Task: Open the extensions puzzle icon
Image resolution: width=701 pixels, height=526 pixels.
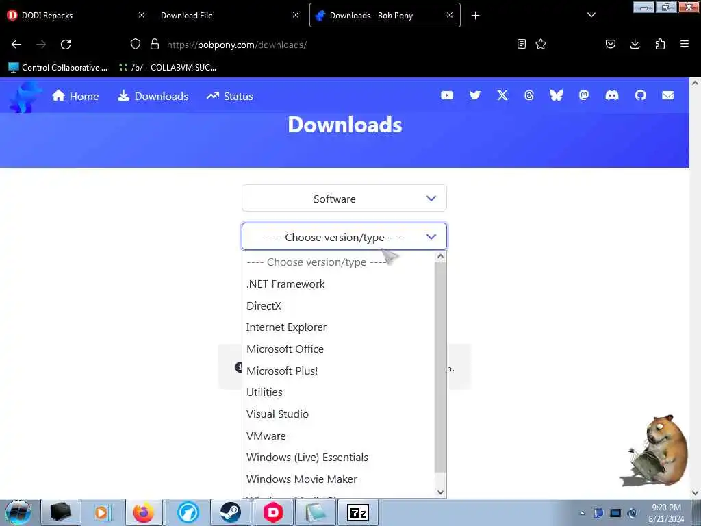Action: tap(660, 44)
